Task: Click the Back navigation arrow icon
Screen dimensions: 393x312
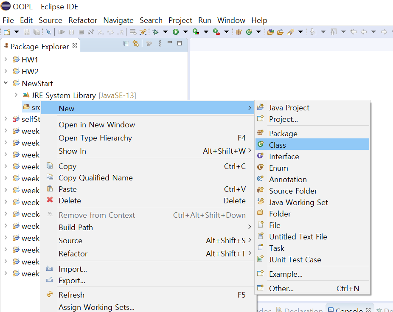Action: pyautogui.click(x=364, y=32)
